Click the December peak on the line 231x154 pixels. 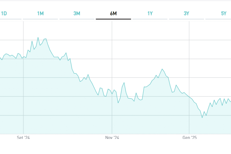162,69
